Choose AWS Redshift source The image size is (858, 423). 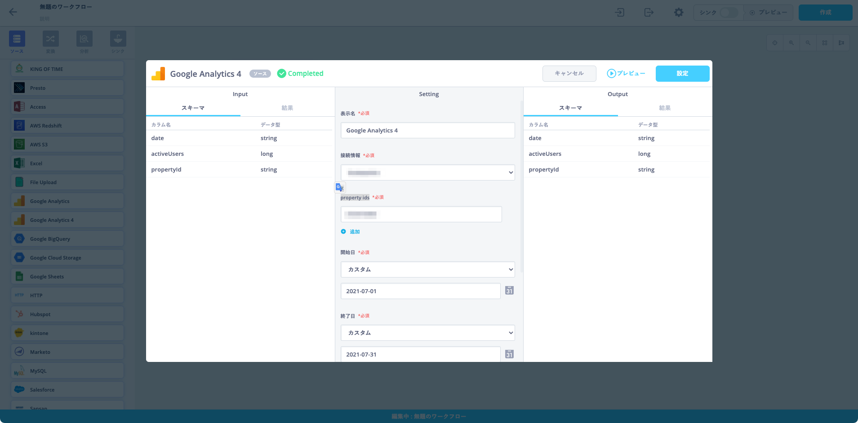(67, 125)
